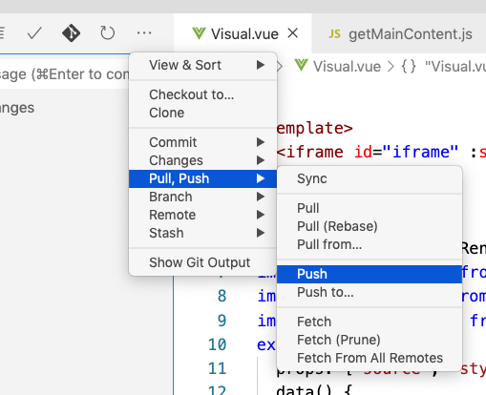Click the refresh circular arrow icon
Viewport: 486px width, 395px height.
point(107,33)
